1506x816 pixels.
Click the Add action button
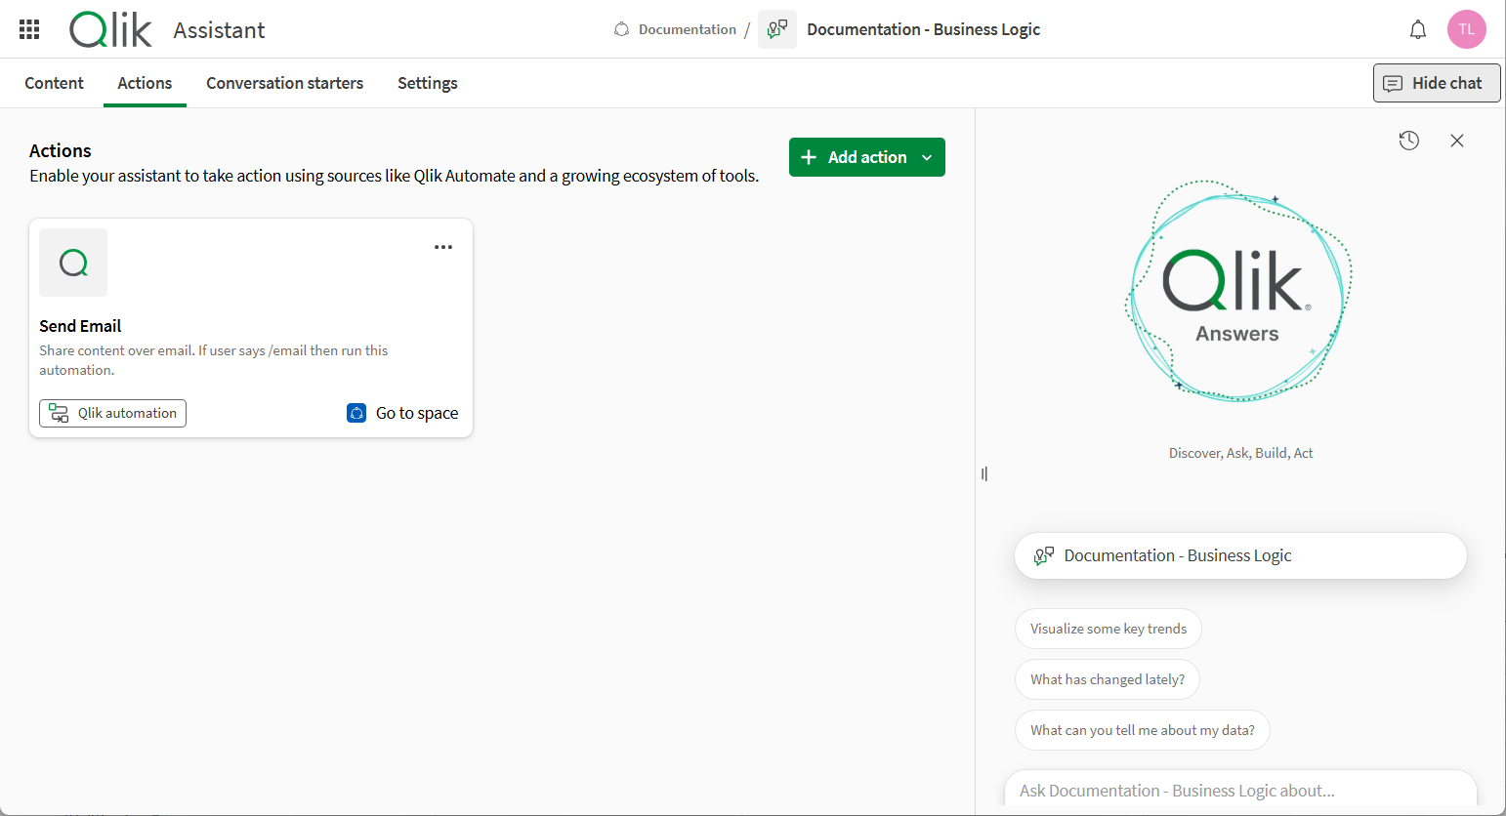click(x=867, y=157)
